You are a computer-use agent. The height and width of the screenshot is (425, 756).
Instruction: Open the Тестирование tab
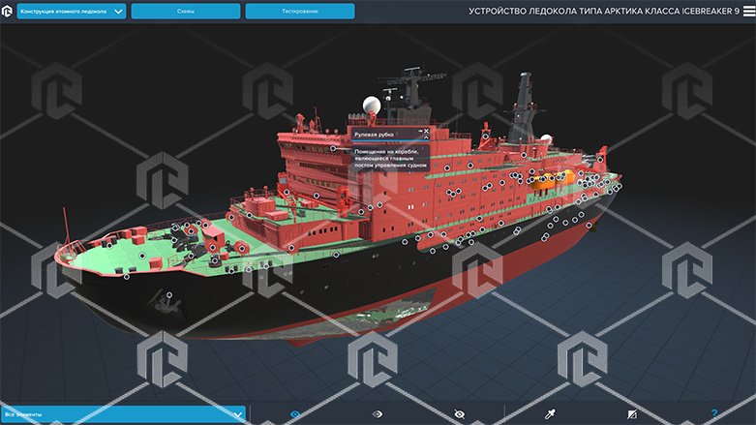click(300, 11)
